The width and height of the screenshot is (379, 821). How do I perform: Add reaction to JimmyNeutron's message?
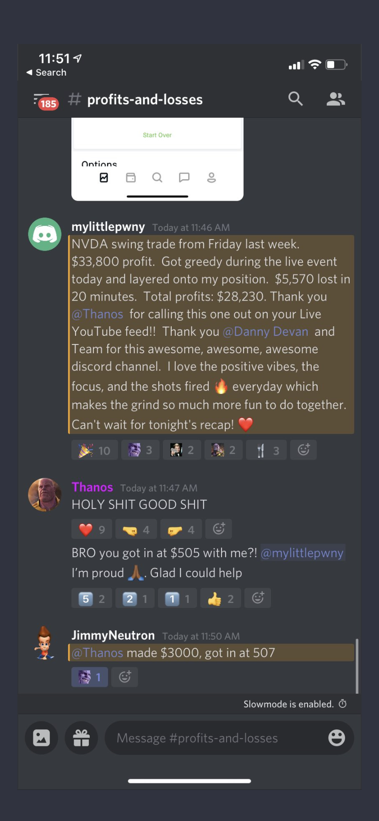coord(125,677)
